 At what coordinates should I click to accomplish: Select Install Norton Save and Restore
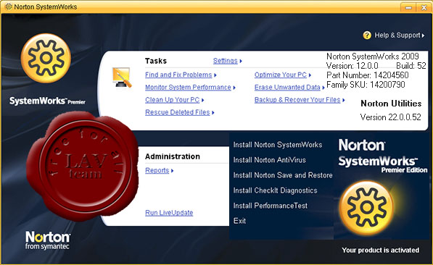click(x=283, y=175)
